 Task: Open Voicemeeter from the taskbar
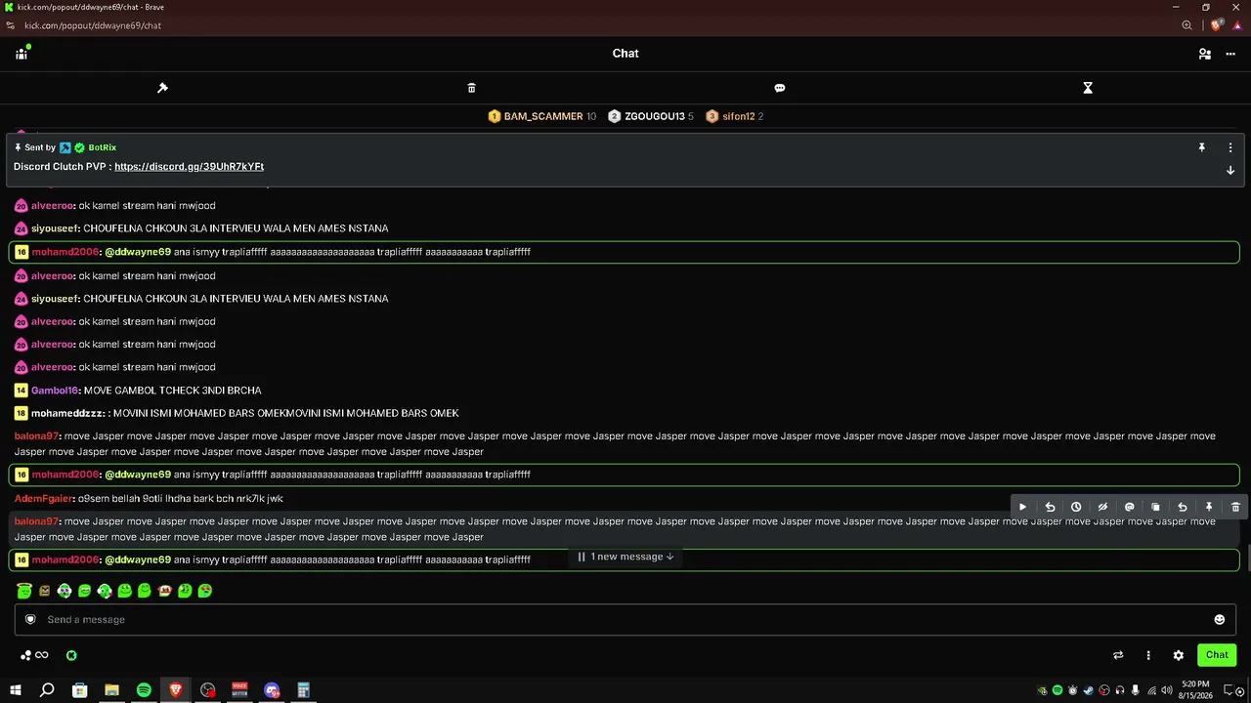(x=239, y=690)
